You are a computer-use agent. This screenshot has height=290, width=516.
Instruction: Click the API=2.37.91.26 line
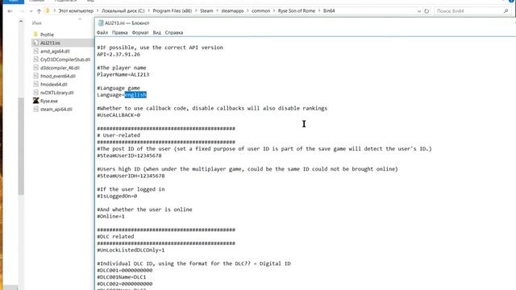119,54
